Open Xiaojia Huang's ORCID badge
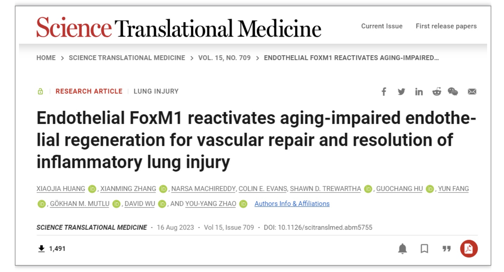The height and width of the screenshot is (272, 504). [x=92, y=189]
